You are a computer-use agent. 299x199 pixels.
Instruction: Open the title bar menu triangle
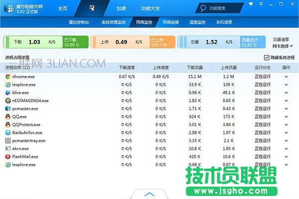click(x=261, y=4)
